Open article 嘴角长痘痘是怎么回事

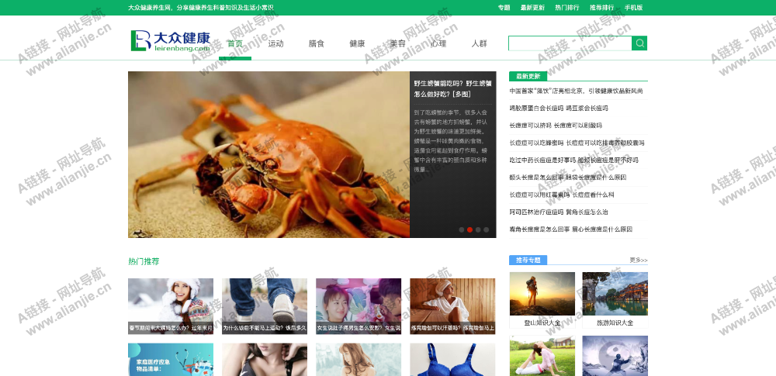click(571, 229)
